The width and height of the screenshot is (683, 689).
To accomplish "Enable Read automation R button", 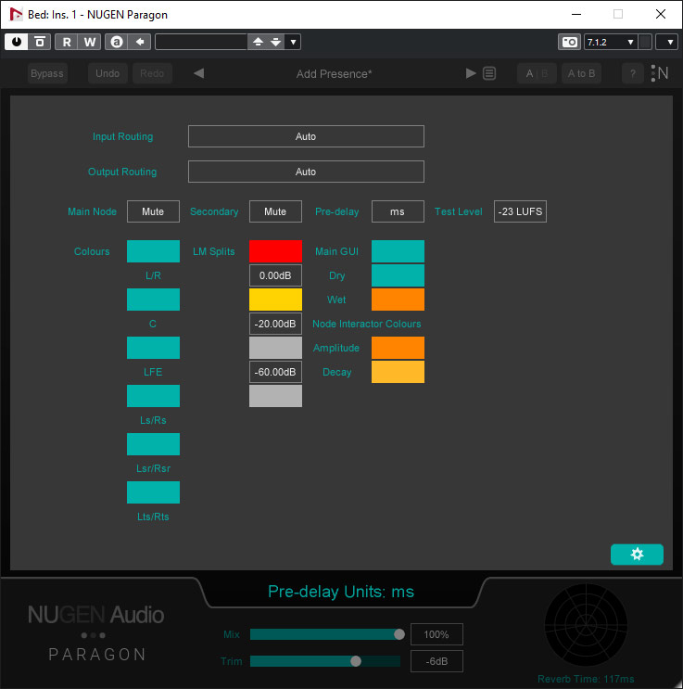I will 67,42.
